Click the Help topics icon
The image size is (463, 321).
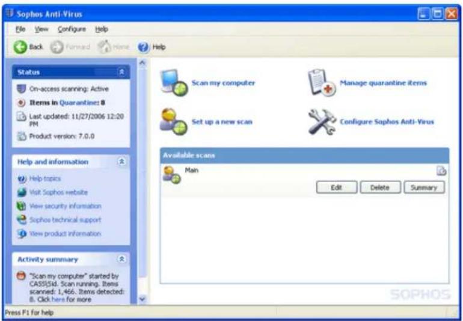(22, 179)
